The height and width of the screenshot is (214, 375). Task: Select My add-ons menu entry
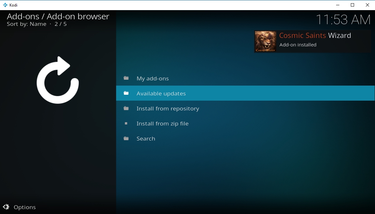tap(245, 78)
